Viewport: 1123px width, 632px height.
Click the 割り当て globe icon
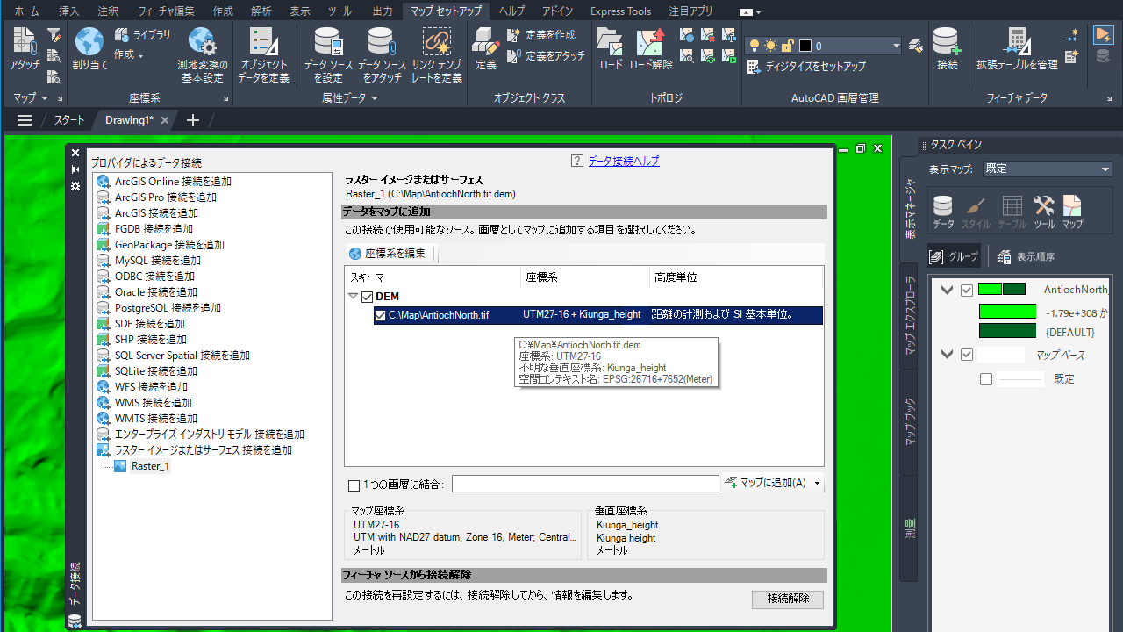(x=89, y=49)
